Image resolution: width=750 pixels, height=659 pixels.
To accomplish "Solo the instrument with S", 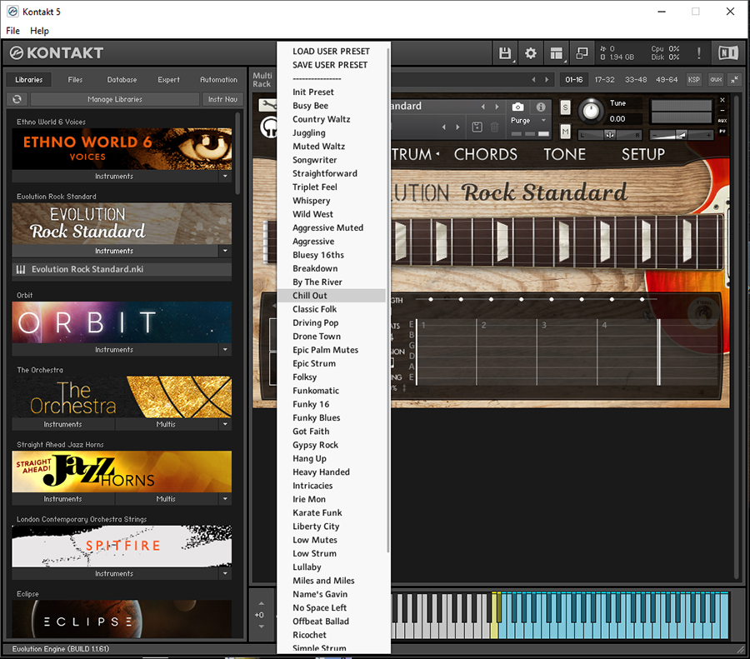I will coord(565,107).
